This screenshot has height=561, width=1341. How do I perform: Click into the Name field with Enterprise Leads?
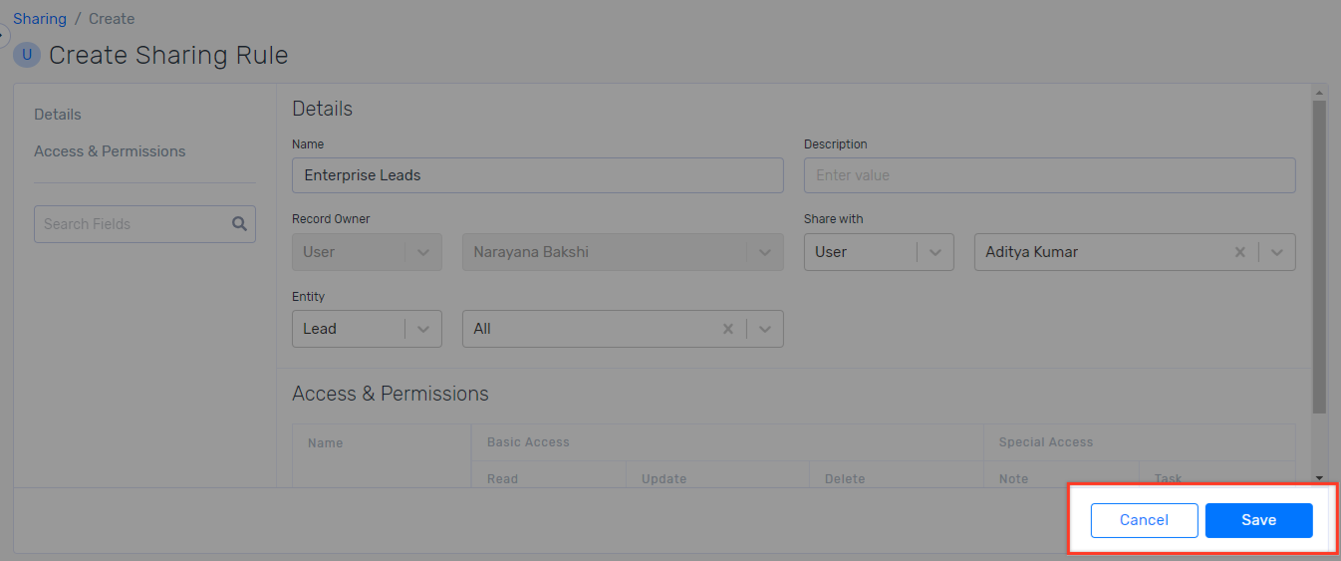coord(538,175)
